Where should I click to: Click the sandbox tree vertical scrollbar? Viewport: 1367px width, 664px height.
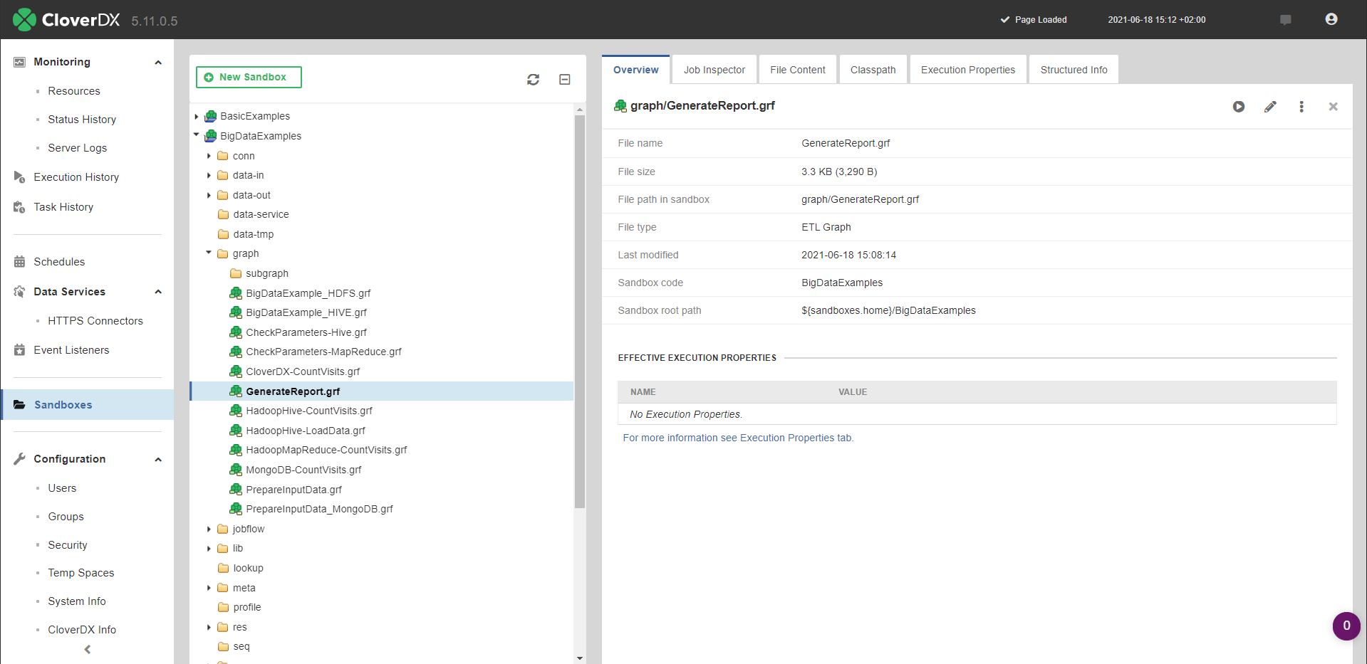tap(580, 312)
